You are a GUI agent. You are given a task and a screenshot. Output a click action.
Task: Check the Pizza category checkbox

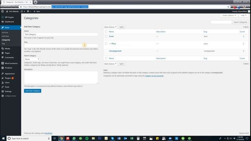(x=106, y=43)
